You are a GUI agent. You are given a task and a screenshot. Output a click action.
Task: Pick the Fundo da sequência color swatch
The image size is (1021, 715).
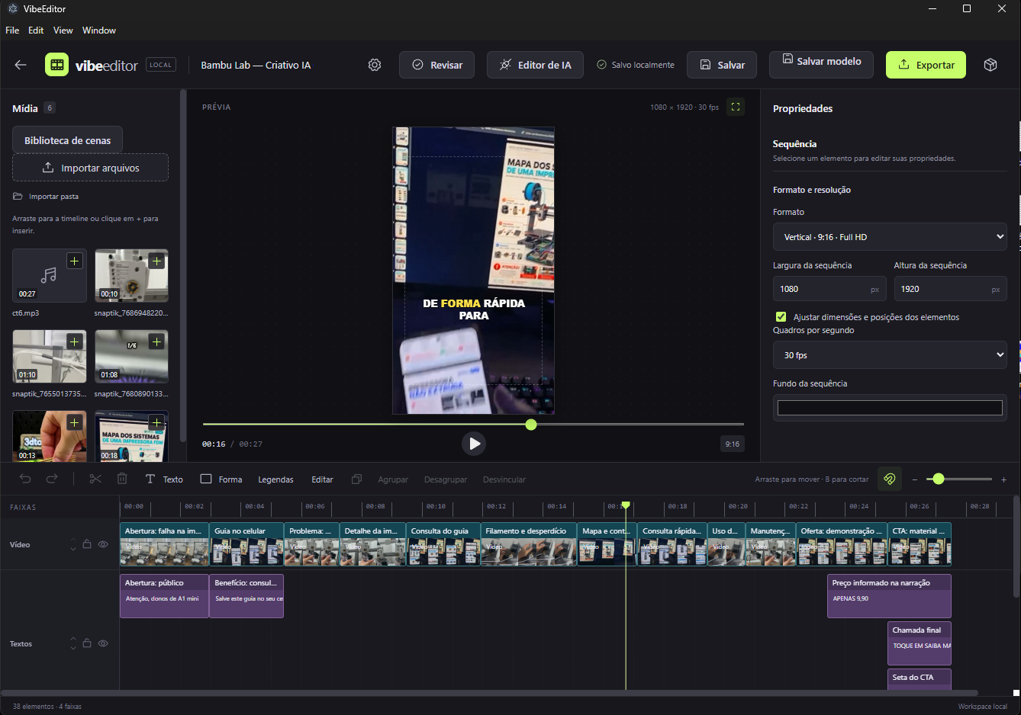[890, 408]
